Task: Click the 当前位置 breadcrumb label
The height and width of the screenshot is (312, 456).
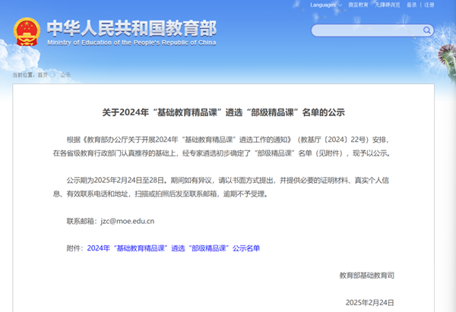Action: click(23, 75)
